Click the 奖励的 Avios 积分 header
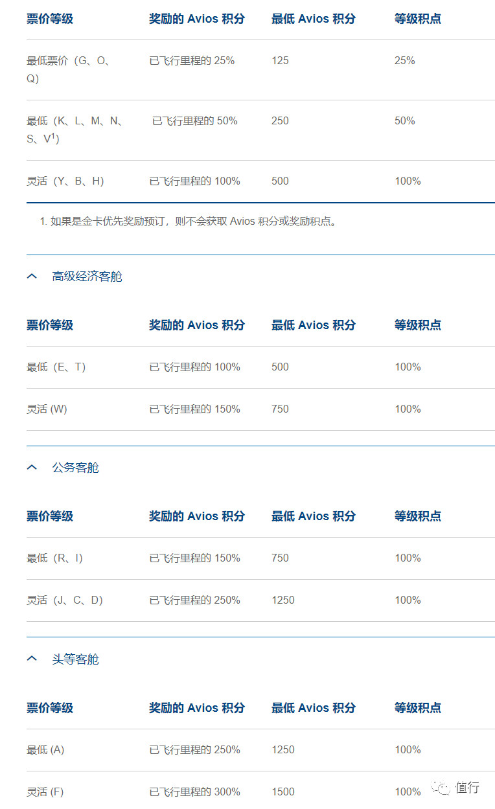The width and height of the screenshot is (495, 809). [196, 19]
